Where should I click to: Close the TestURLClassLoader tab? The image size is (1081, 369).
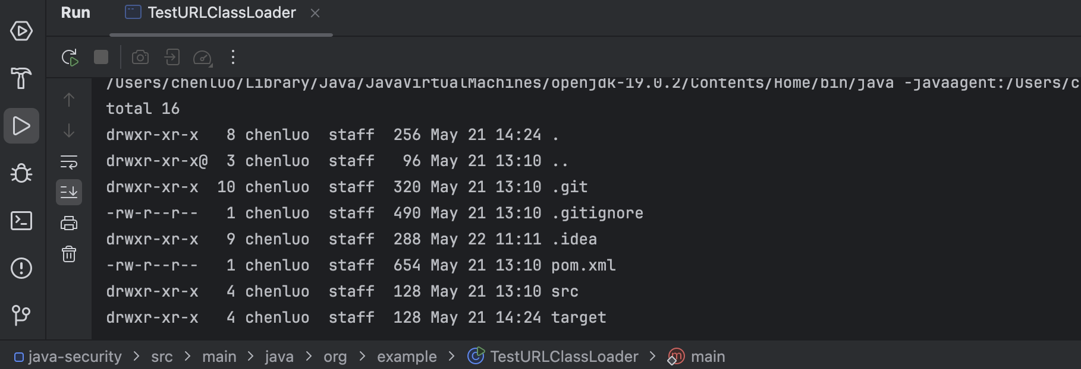(x=315, y=13)
